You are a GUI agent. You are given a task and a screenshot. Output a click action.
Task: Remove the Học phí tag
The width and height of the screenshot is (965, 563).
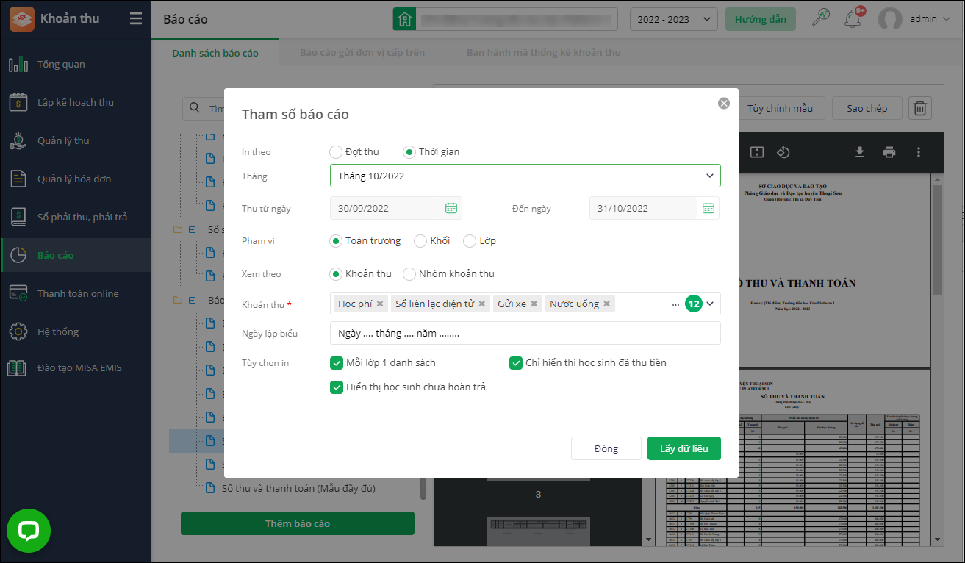[380, 304]
